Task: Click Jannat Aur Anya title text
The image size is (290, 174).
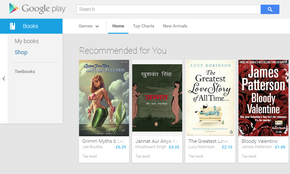Action: click(x=157, y=141)
